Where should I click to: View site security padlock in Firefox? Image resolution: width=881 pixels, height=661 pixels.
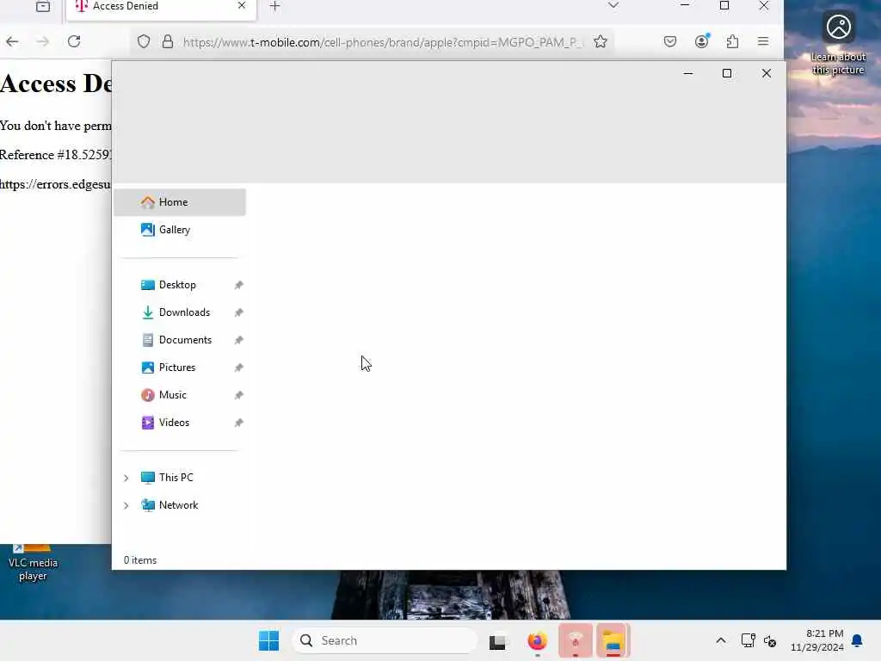tap(168, 41)
